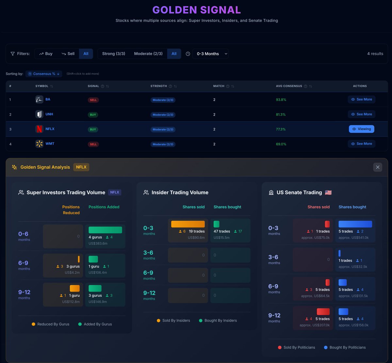The height and width of the screenshot is (363, 392).
Task: Sort table by Avg Consensus arrows
Action: click(310, 86)
